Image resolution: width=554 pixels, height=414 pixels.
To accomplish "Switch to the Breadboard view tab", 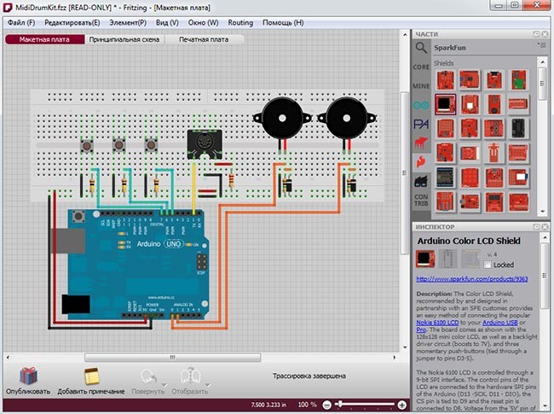I will pyautogui.click(x=44, y=39).
